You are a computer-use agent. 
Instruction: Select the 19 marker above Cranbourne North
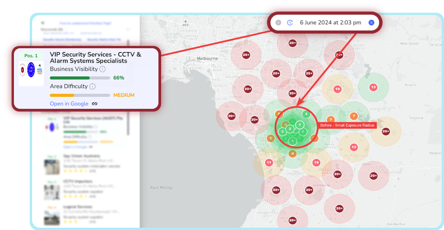click(x=316, y=162)
